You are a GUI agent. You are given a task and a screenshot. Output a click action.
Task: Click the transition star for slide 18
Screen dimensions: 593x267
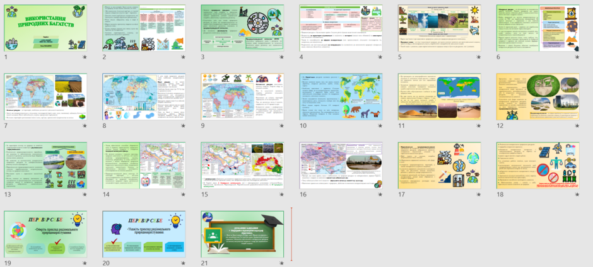coord(577,195)
